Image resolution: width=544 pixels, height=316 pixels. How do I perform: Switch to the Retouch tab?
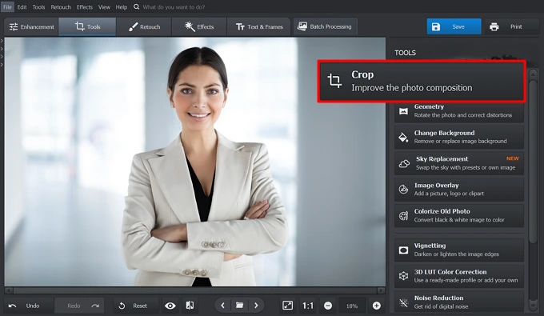point(144,26)
